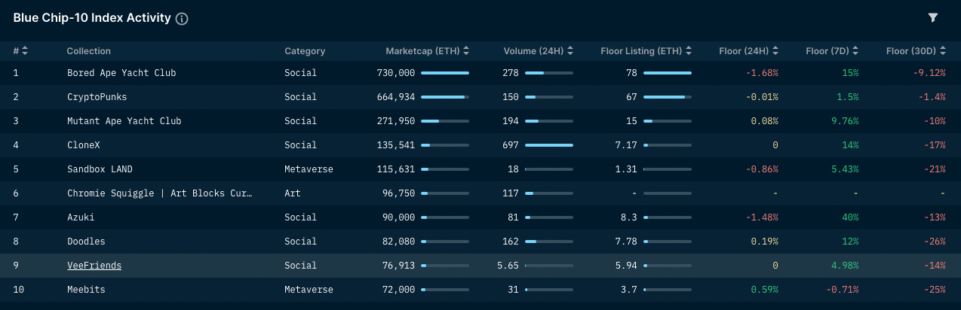
Task: Click Floor 24H value -0.01%
Action: click(x=762, y=97)
